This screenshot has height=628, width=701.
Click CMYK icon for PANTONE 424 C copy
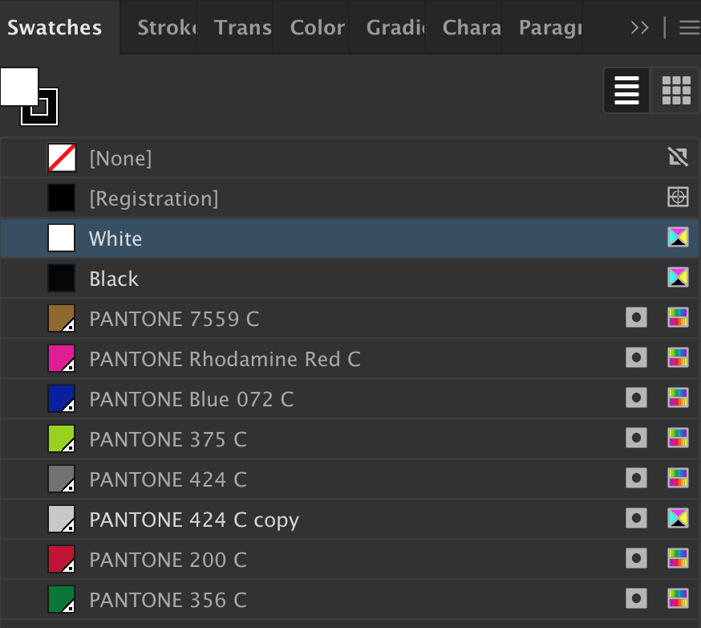tap(678, 519)
